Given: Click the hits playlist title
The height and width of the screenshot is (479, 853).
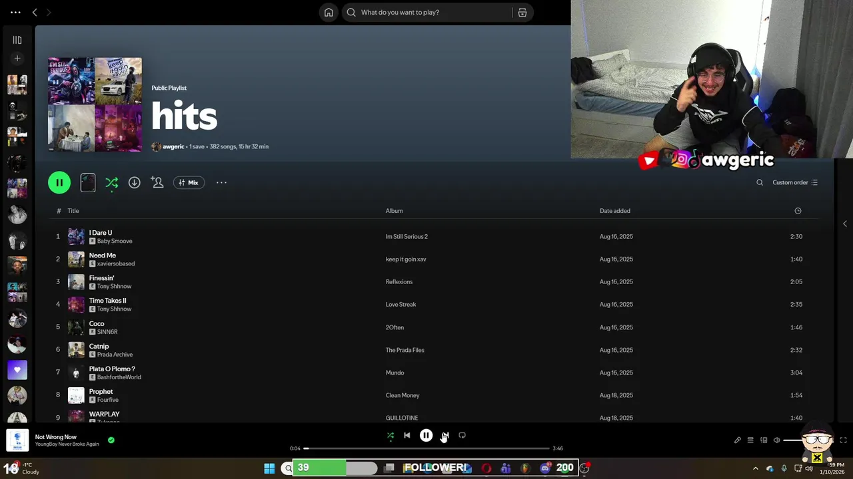Looking at the screenshot, I should click(x=185, y=117).
